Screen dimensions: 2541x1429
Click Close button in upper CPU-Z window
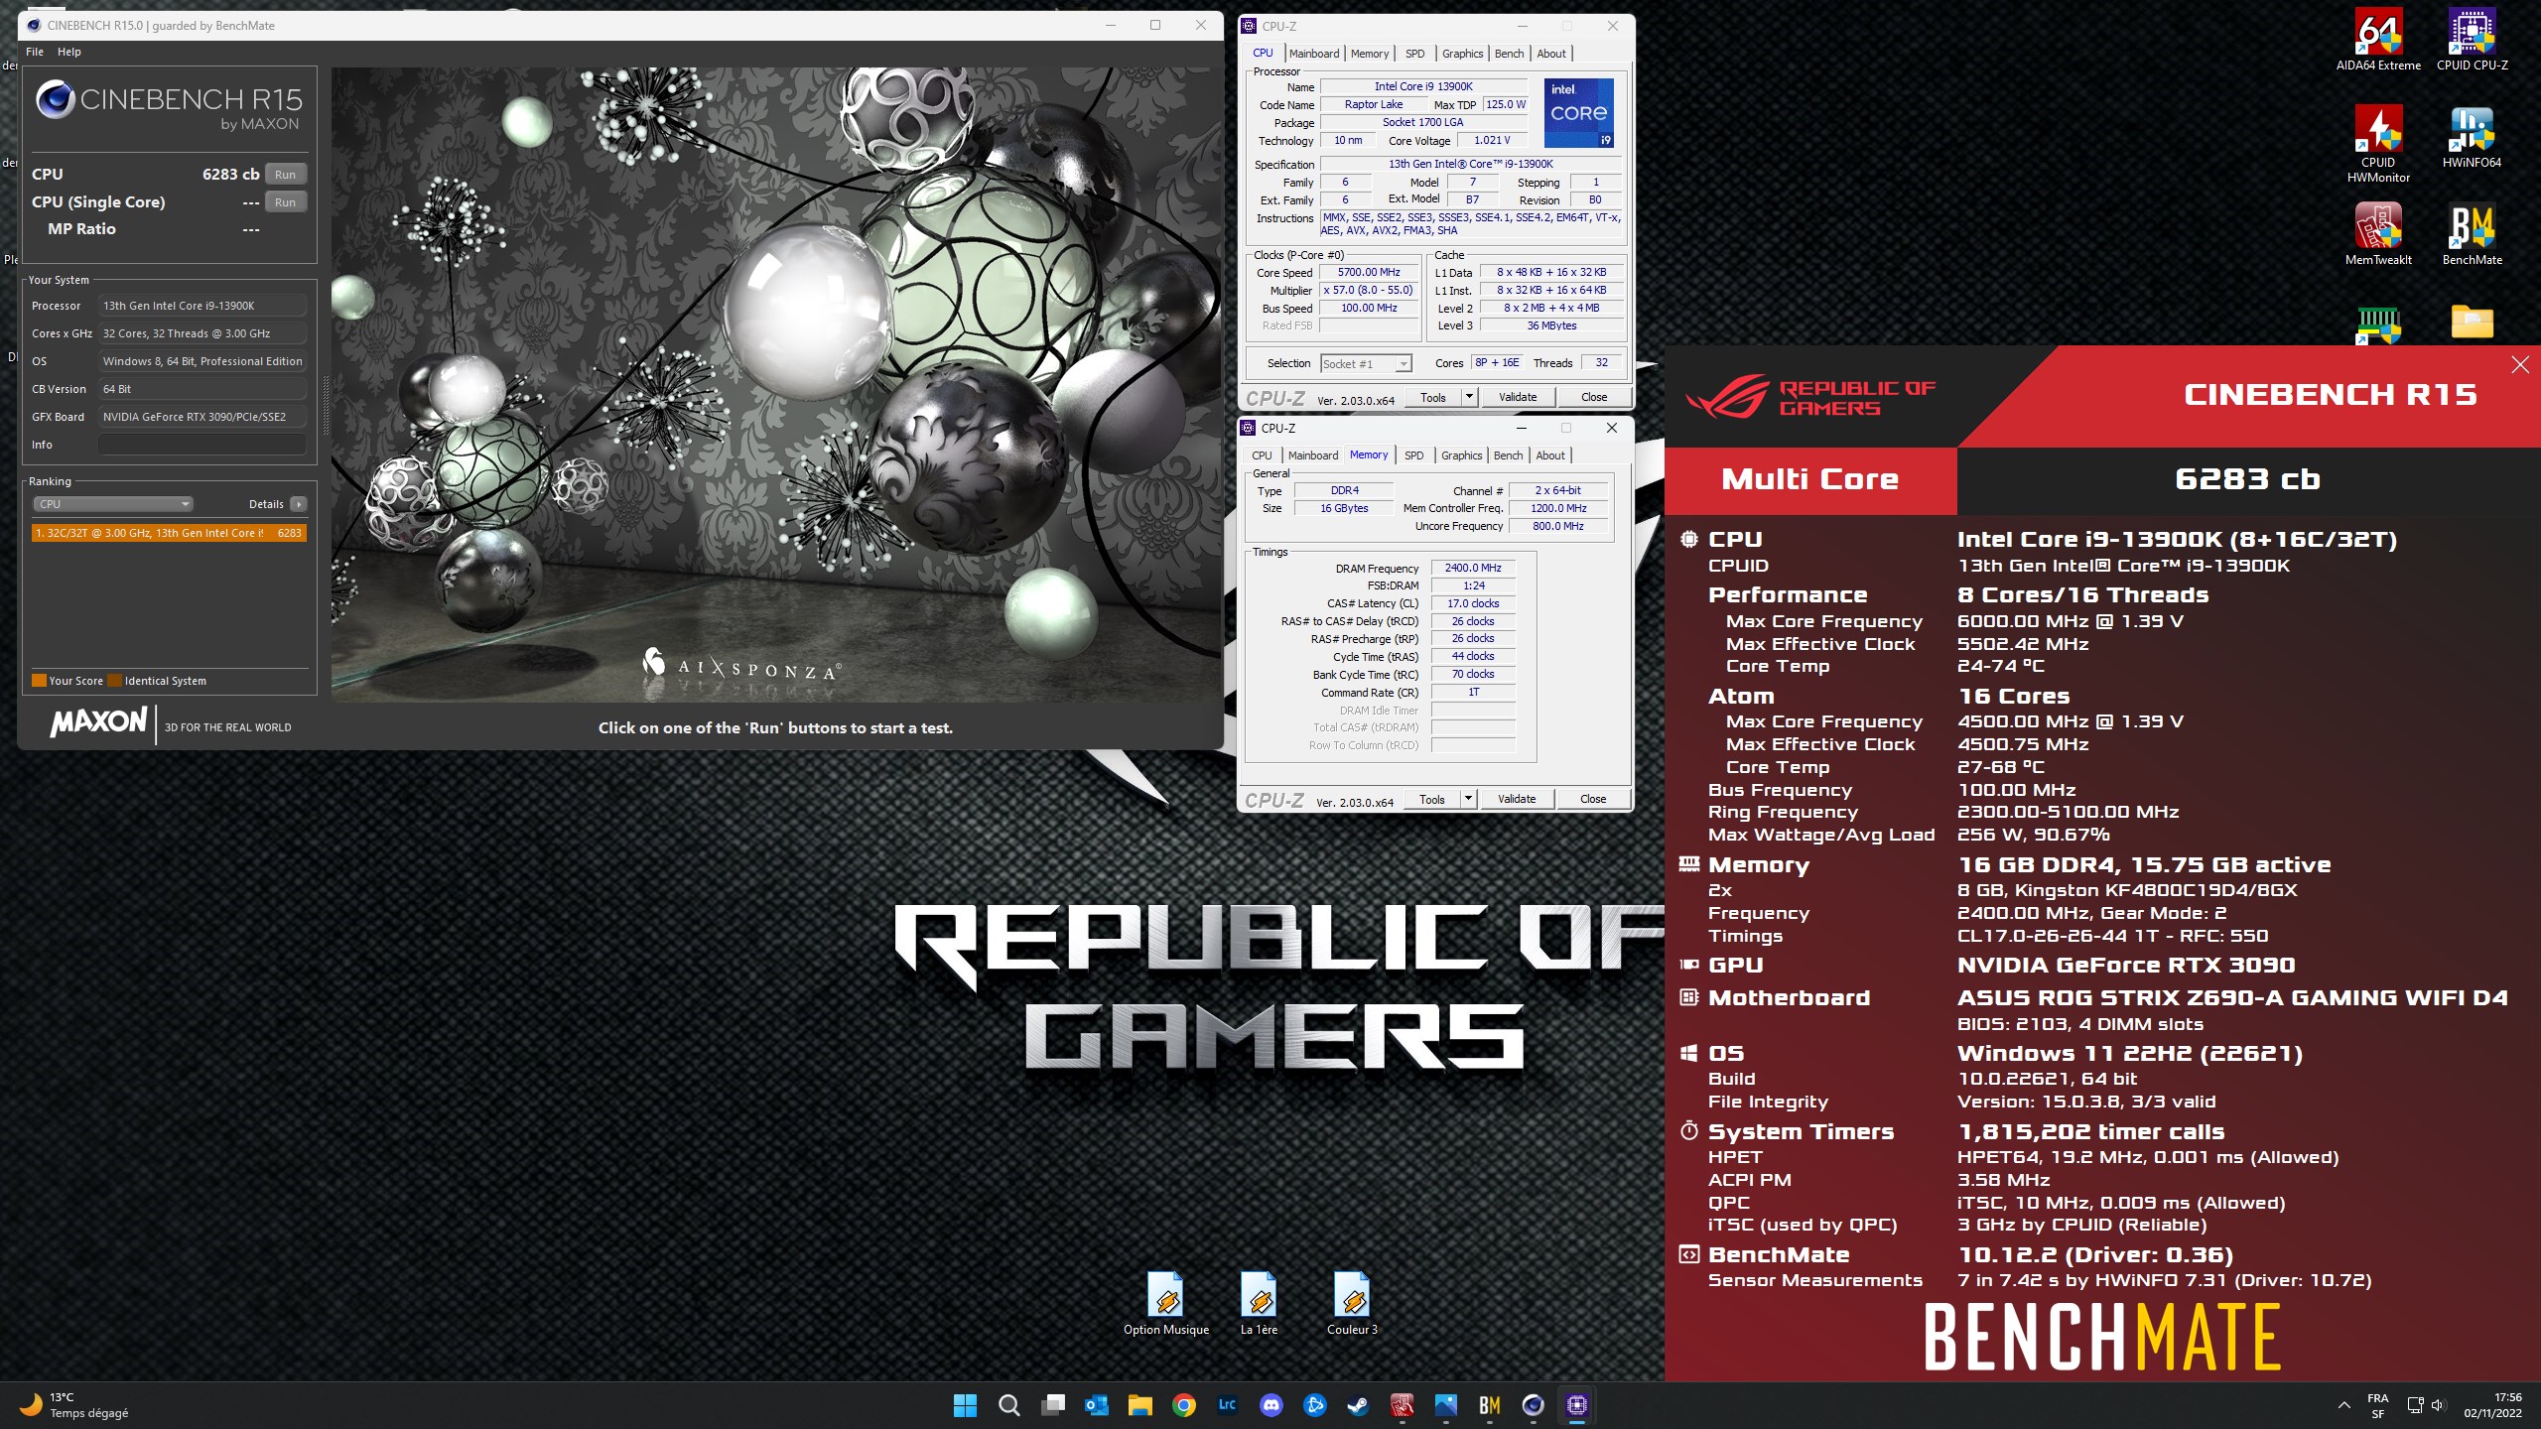coord(1594,397)
